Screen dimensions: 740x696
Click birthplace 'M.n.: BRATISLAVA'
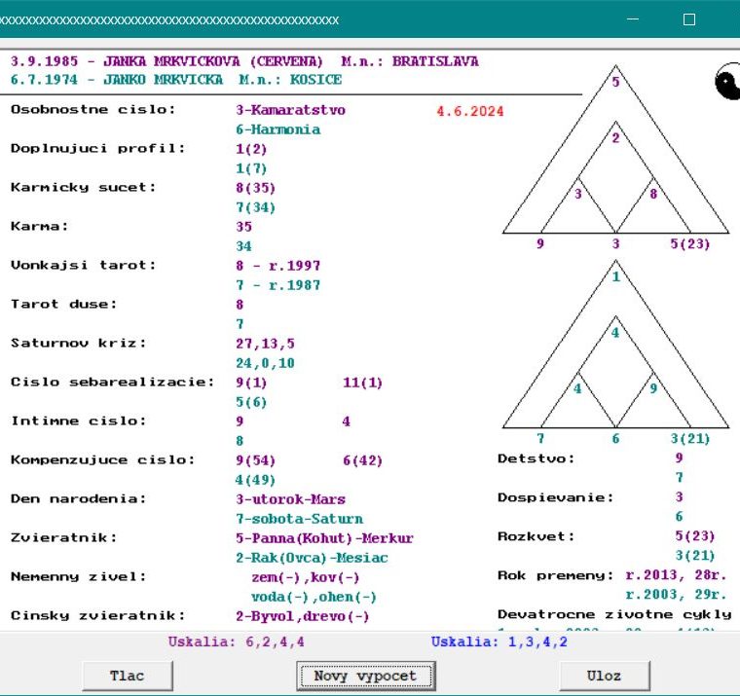click(410, 61)
